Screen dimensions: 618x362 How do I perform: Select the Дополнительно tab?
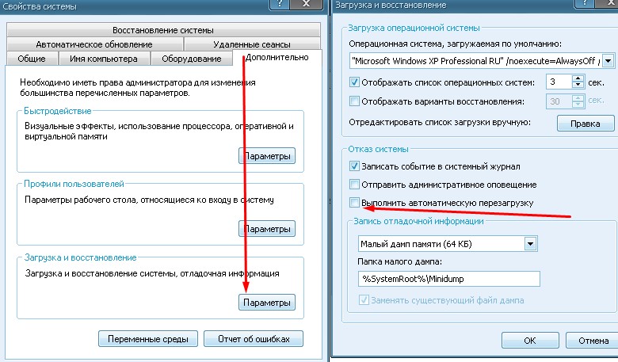277,58
